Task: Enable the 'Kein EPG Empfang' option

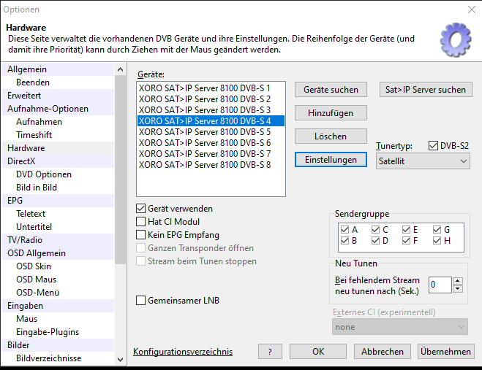Action: [x=142, y=235]
